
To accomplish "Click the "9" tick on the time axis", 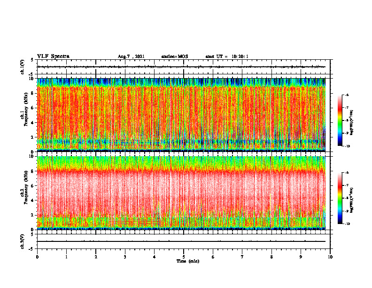I will tap(301, 257).
